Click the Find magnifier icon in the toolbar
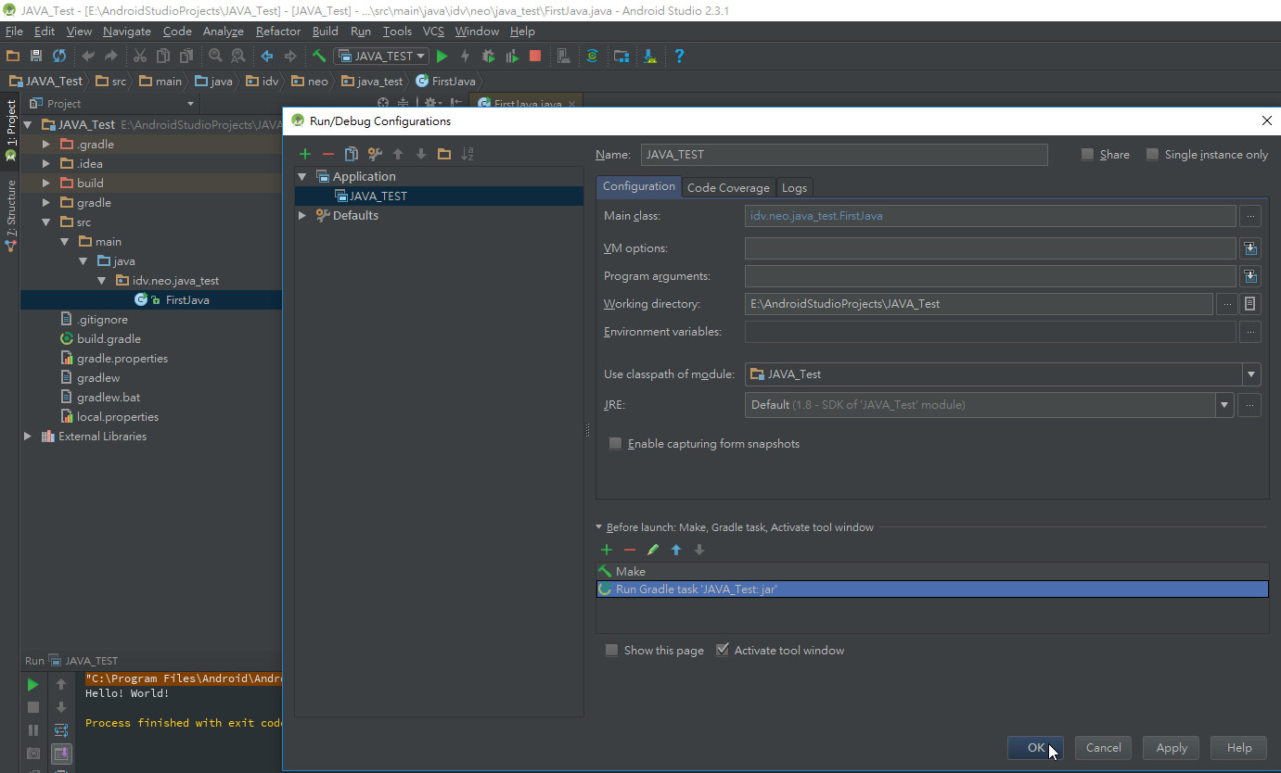This screenshot has width=1281, height=773. 215,56
